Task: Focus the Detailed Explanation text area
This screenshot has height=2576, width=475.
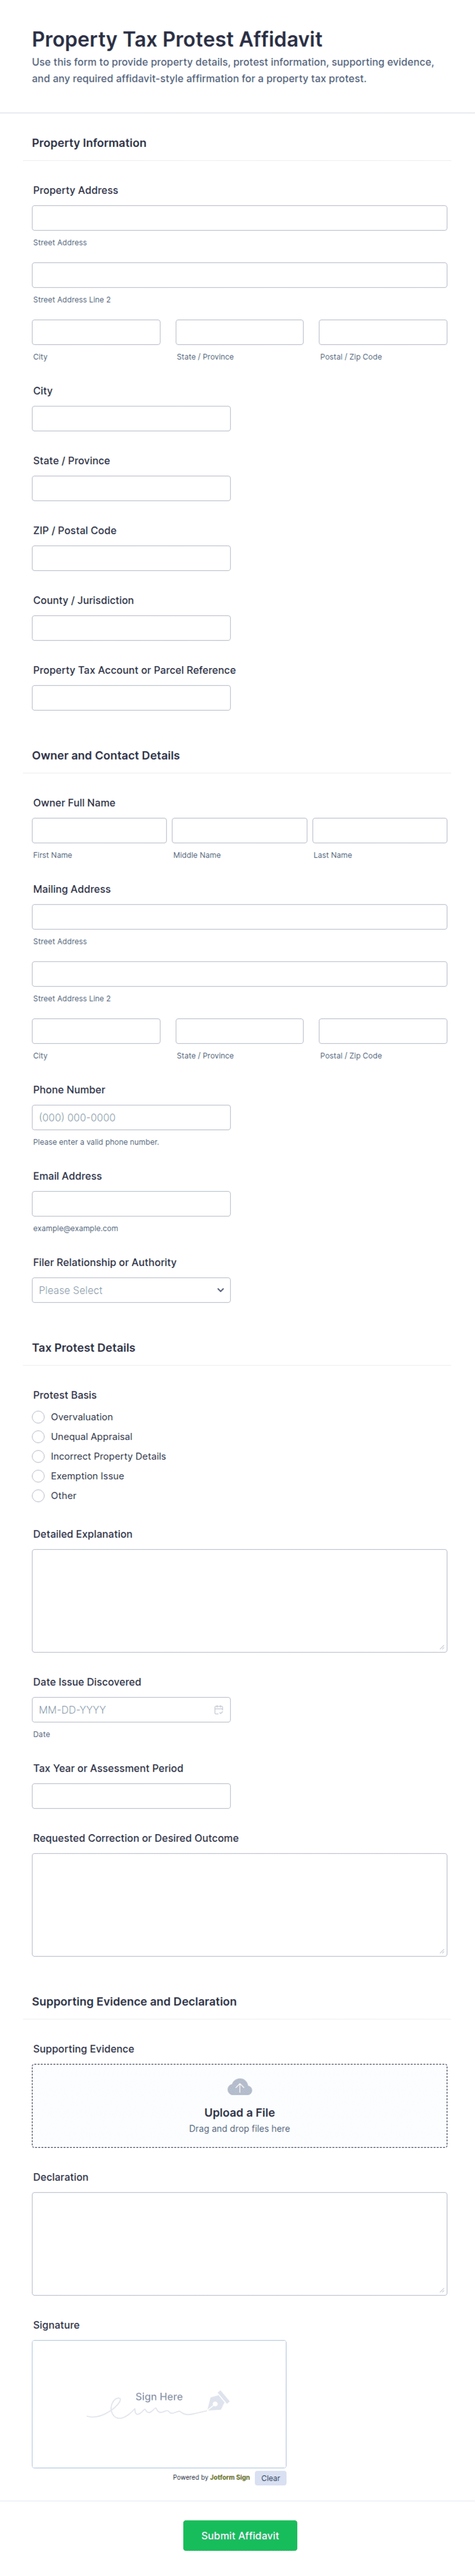Action: point(240,1600)
